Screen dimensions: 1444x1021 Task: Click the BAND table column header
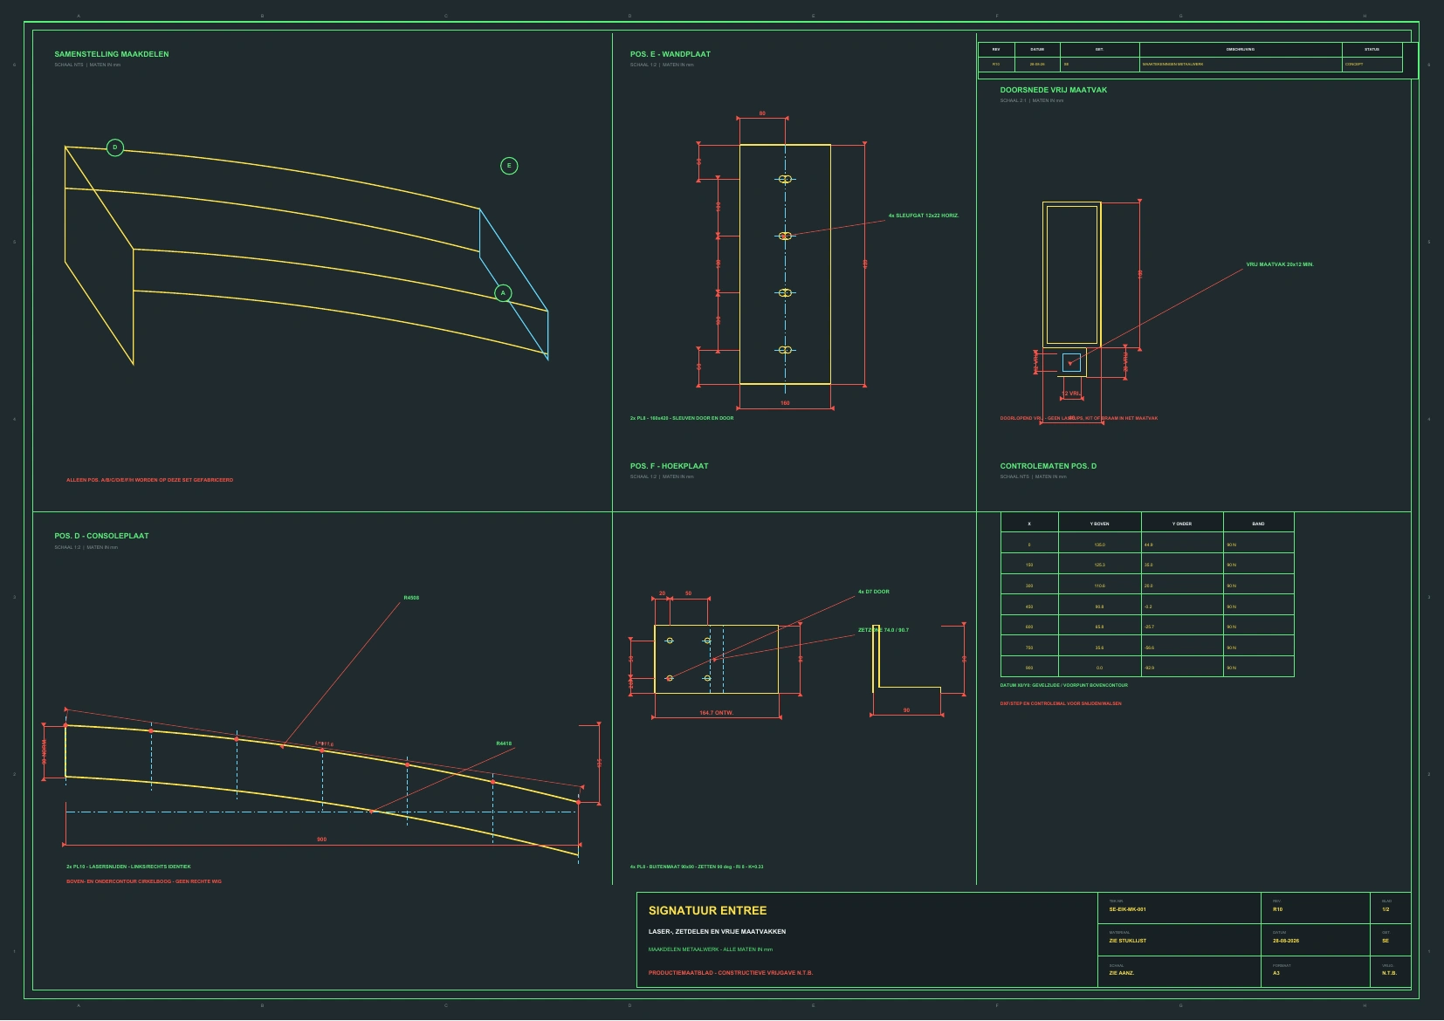pyautogui.click(x=1258, y=524)
